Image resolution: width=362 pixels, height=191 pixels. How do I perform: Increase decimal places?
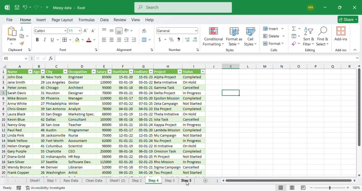(187, 40)
